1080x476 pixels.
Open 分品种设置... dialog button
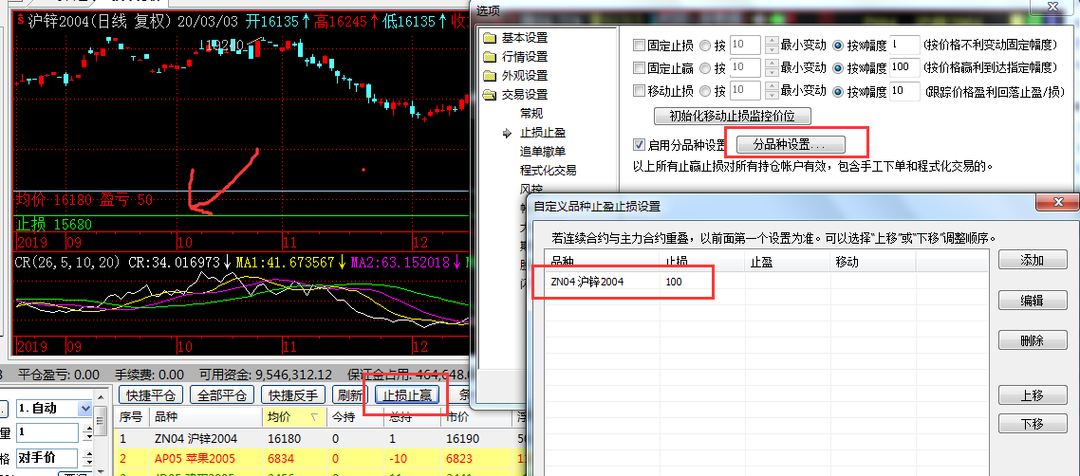tap(791, 145)
